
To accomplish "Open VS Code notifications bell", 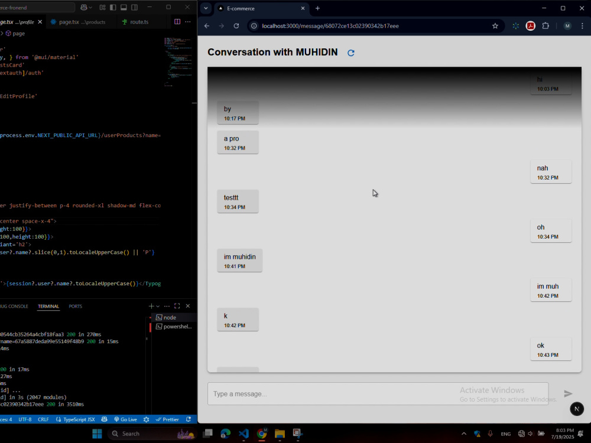I will coord(189,419).
